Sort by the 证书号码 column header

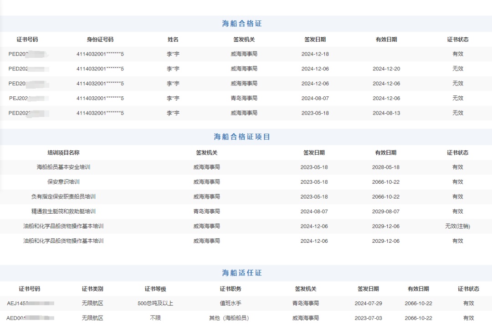(x=27, y=40)
